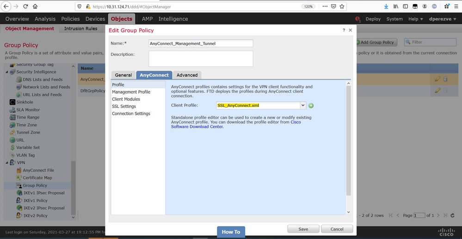462x239 pixels.
Task: Edit DfltGrpPolicy using its pencil icon
Action: pyautogui.click(x=437, y=90)
